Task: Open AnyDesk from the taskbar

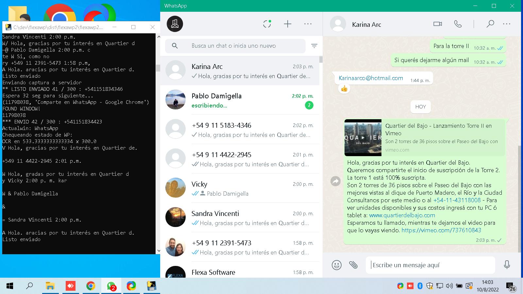Action: (70, 286)
